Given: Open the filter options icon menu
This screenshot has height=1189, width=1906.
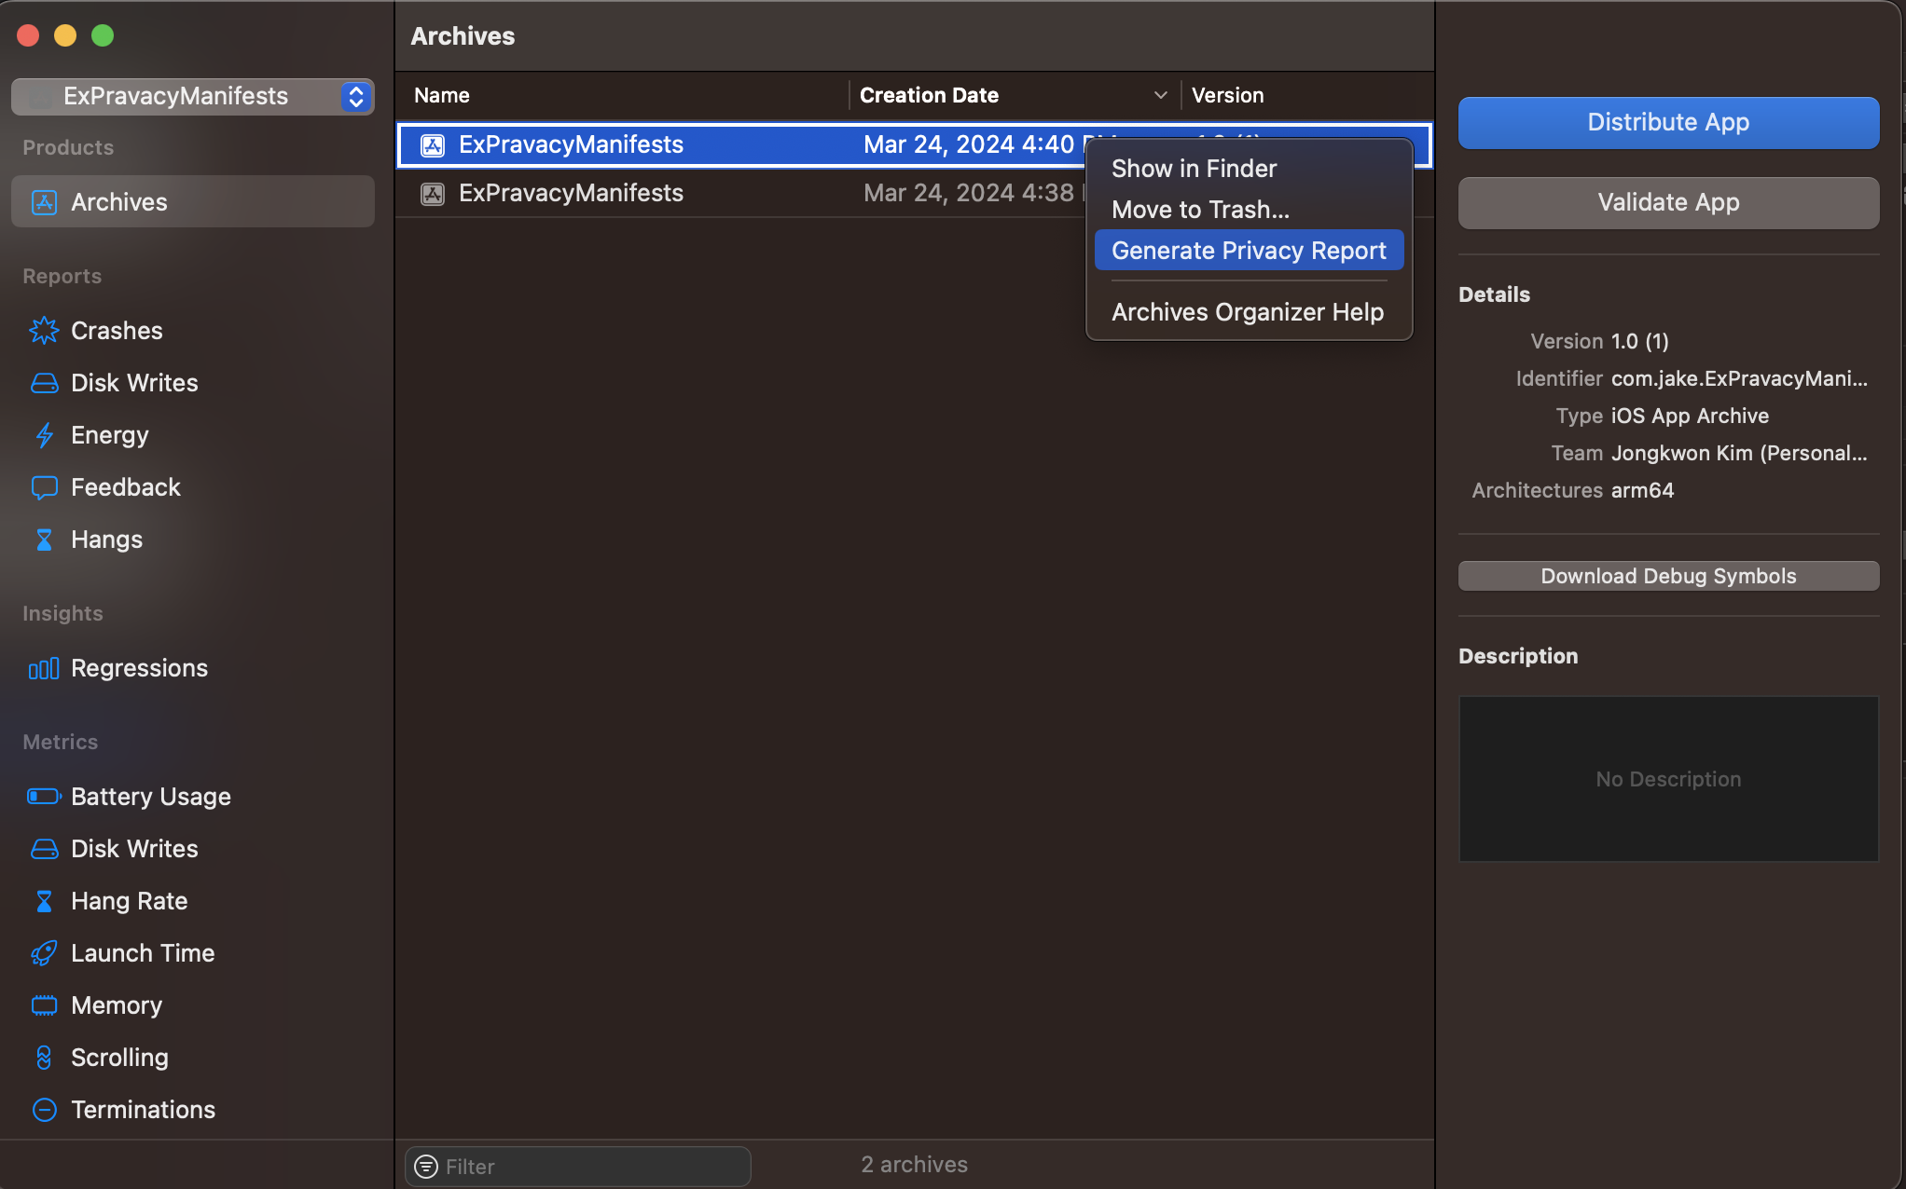Looking at the screenshot, I should (x=426, y=1167).
